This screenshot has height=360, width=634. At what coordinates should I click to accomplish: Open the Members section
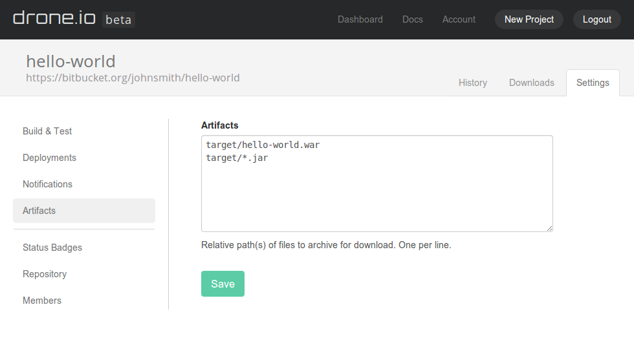[42, 301]
